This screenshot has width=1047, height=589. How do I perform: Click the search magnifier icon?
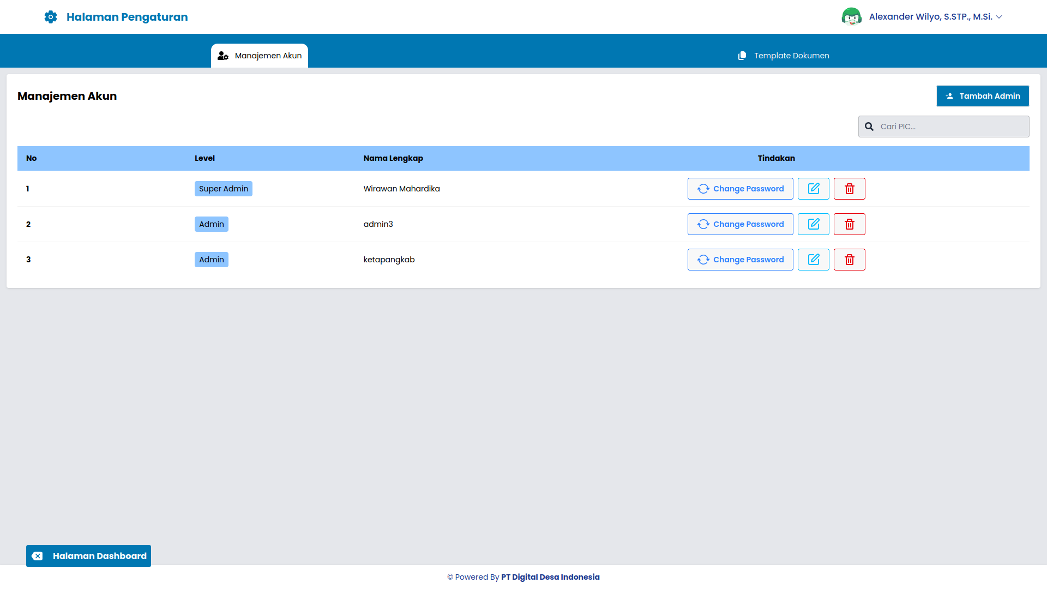click(x=869, y=127)
